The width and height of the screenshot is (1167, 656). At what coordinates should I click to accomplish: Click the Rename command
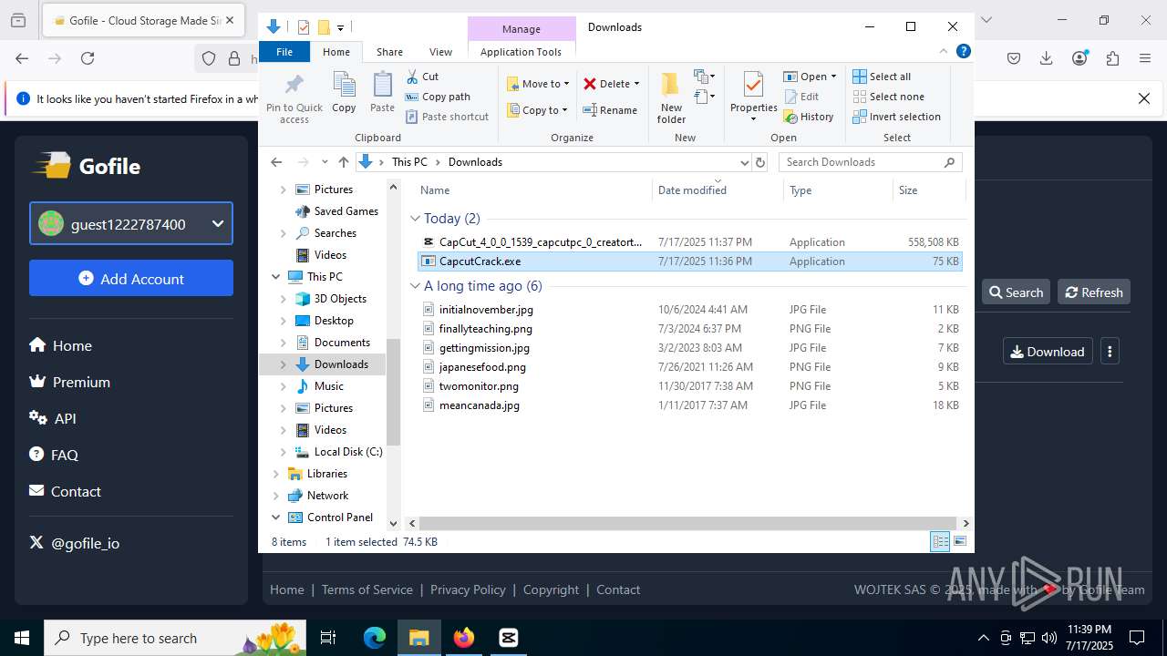pyautogui.click(x=610, y=110)
